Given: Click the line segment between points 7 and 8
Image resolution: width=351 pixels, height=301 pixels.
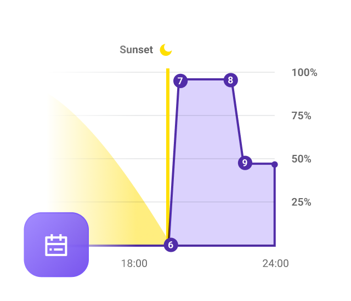Looking at the screenshot, I should [205, 80].
